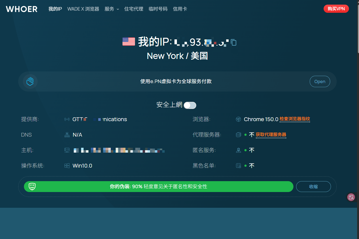
Task: Click the DNS network icon beside N/A
Action: [x=67, y=135]
